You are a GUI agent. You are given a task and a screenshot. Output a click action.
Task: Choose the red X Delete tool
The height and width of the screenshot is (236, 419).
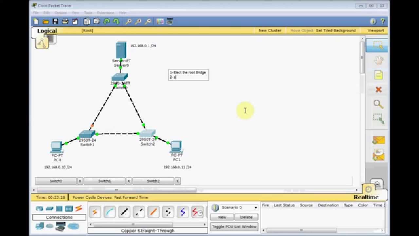pyautogui.click(x=378, y=89)
